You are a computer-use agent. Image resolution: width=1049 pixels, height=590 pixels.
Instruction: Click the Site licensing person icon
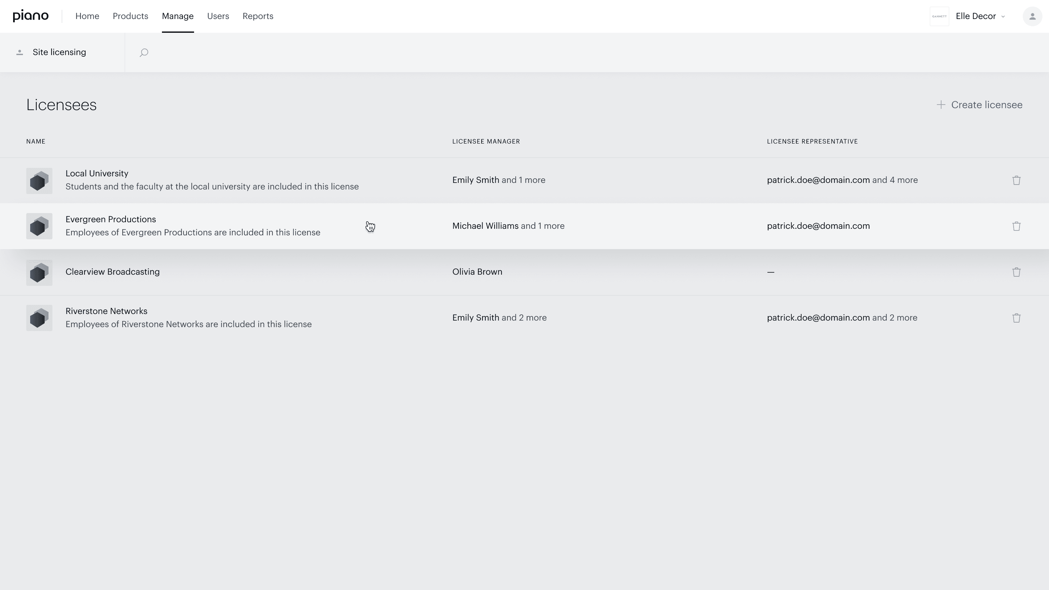click(20, 52)
